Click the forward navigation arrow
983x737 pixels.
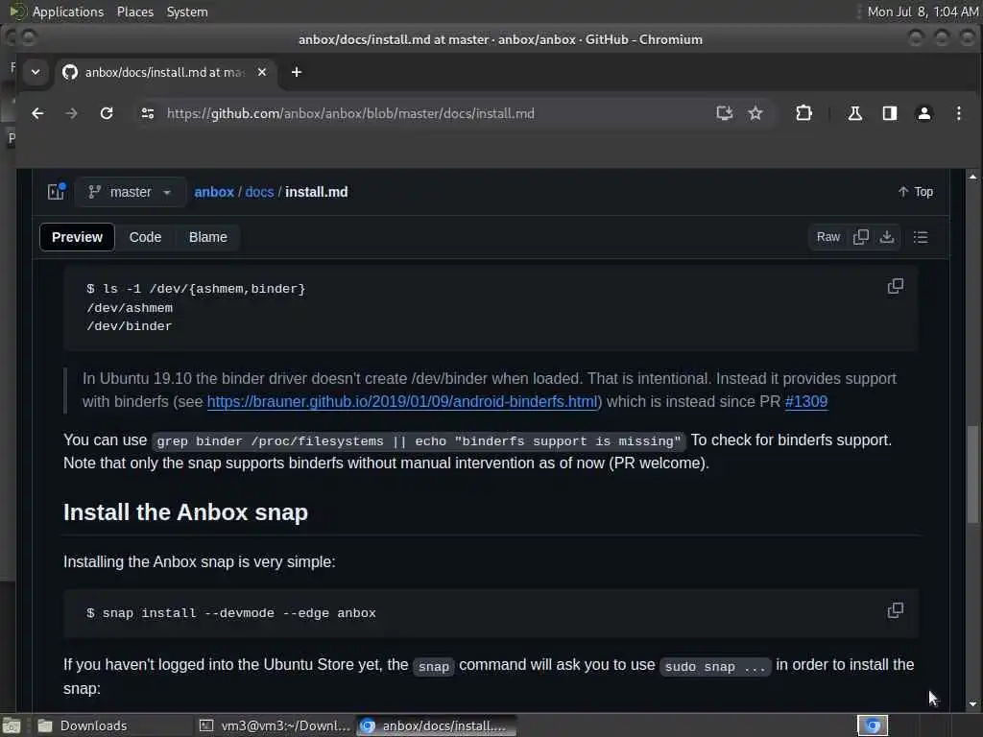(71, 113)
